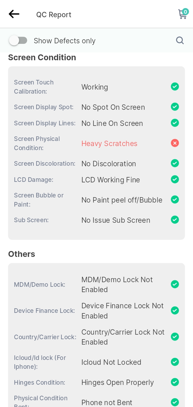Tap the Country/Carrier Lock Not Enabled text
This screenshot has height=407, width=193.
click(123, 337)
